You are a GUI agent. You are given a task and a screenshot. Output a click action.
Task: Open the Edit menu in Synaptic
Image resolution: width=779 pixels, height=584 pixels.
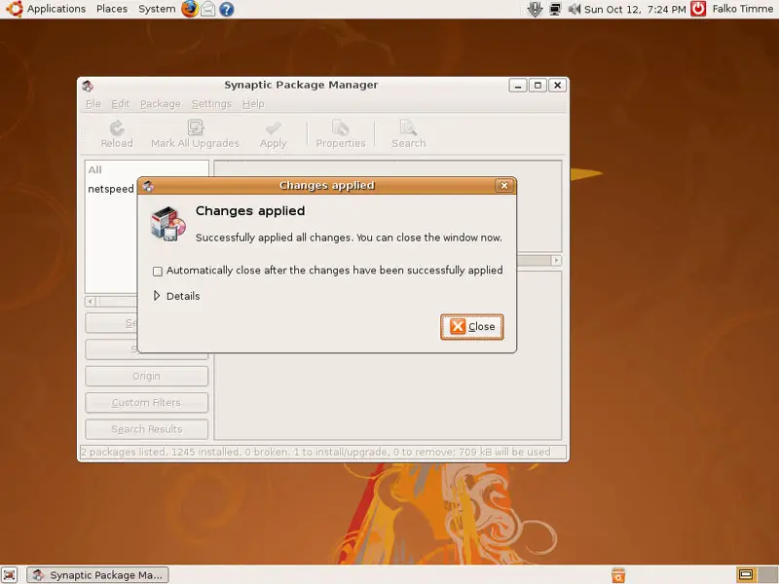pos(120,104)
